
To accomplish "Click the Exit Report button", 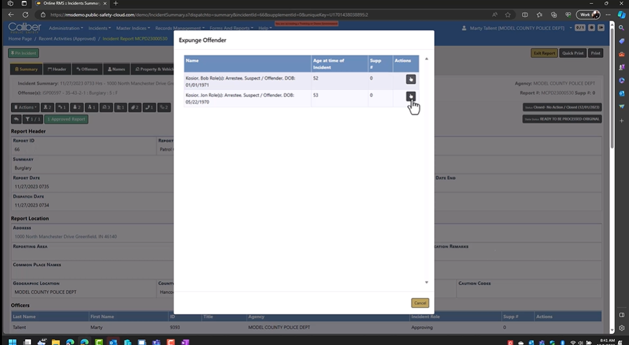I will click(544, 53).
